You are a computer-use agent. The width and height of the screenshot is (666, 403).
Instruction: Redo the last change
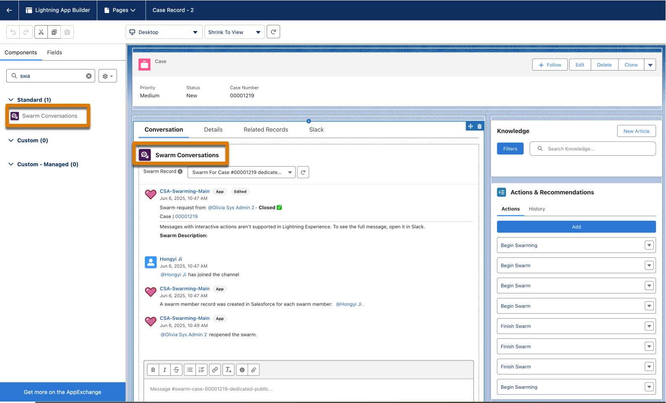[x=26, y=32]
